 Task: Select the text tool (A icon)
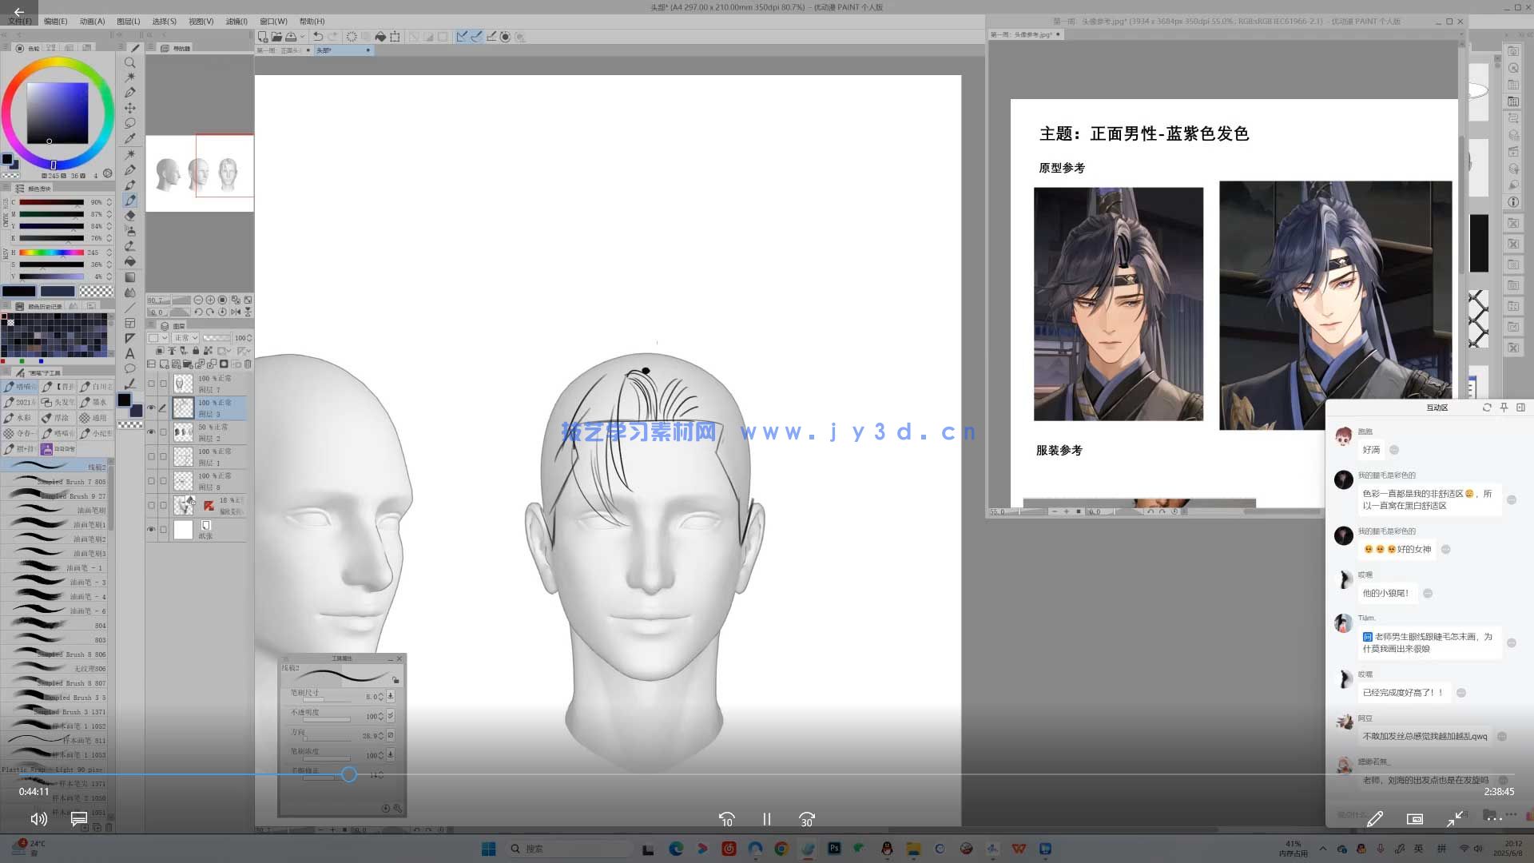pos(129,353)
